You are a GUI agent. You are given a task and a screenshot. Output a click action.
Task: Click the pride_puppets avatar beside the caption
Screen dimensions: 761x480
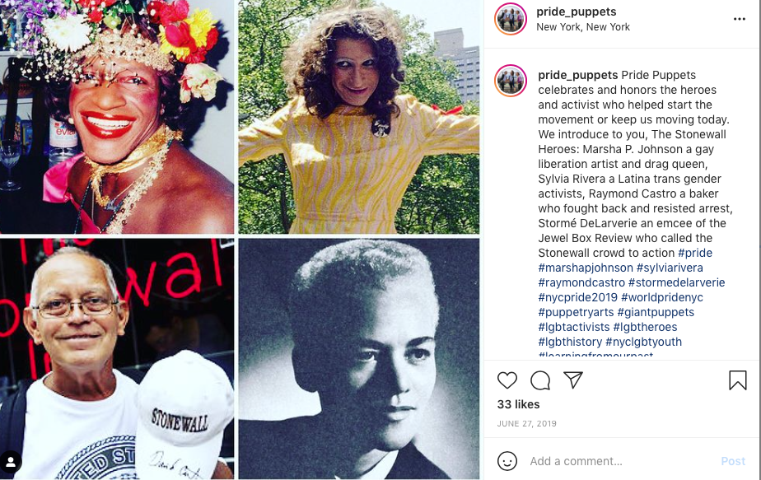point(511,81)
